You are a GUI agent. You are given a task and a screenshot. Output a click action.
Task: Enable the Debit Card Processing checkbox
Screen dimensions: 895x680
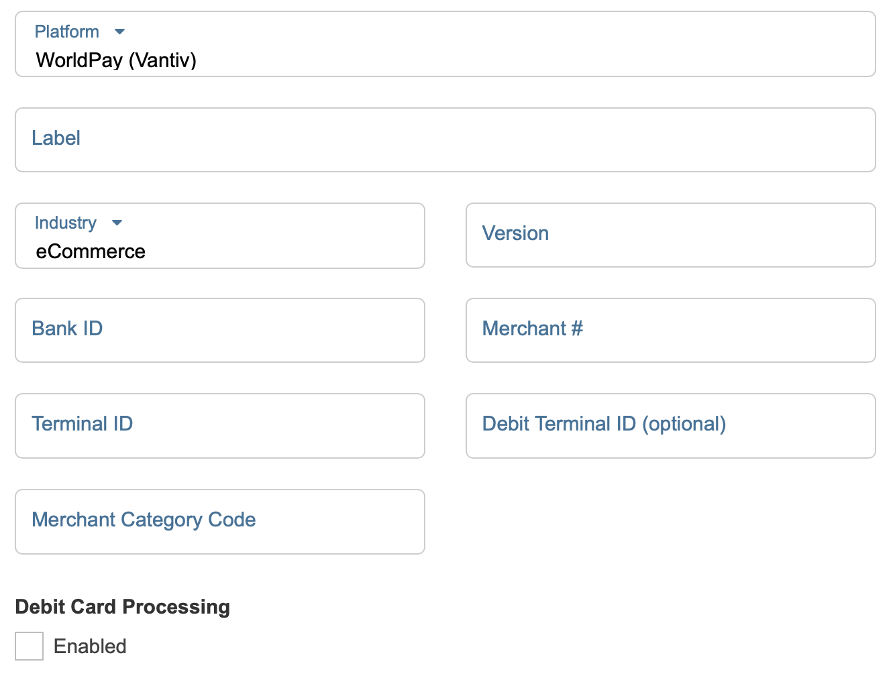pyautogui.click(x=30, y=646)
